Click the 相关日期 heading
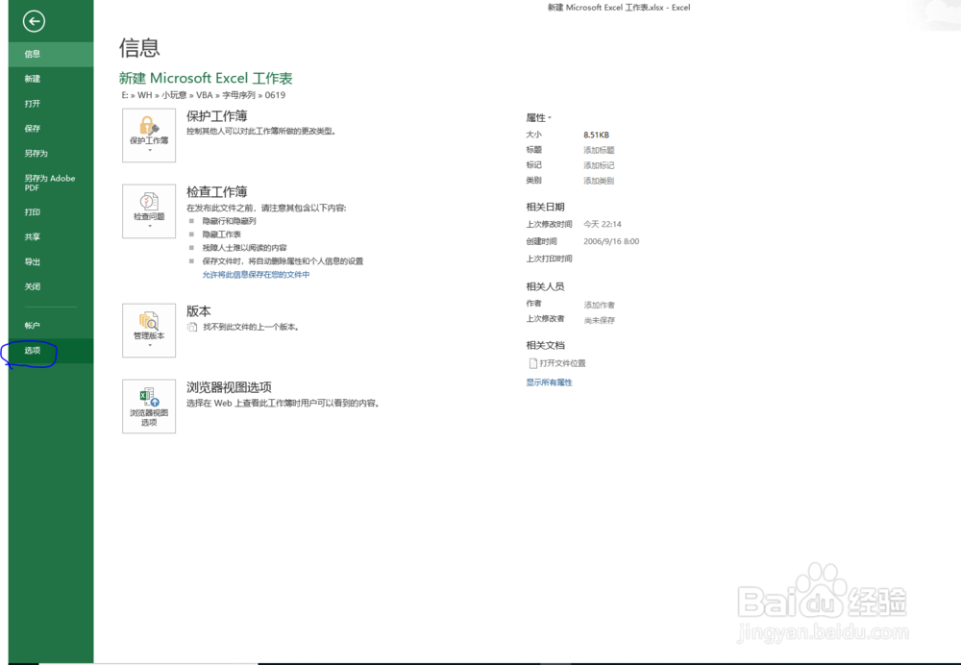Image resolution: width=961 pixels, height=665 pixels. click(x=546, y=208)
